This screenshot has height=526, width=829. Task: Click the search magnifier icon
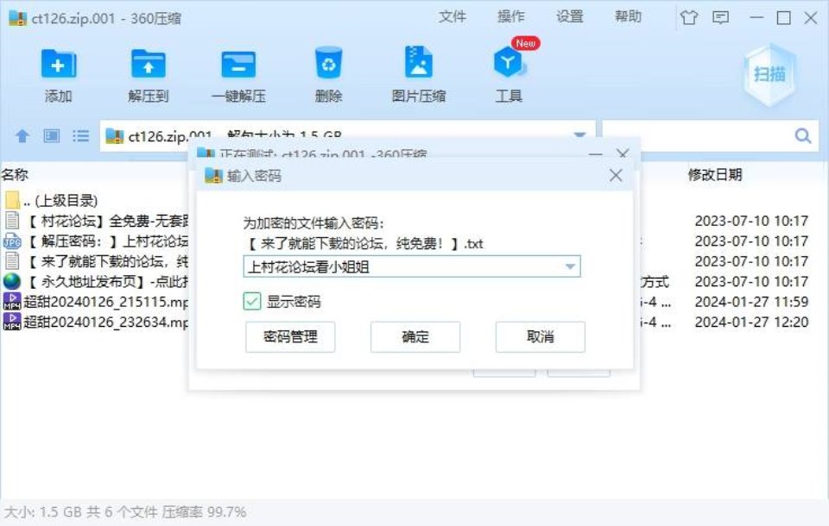pos(803,136)
